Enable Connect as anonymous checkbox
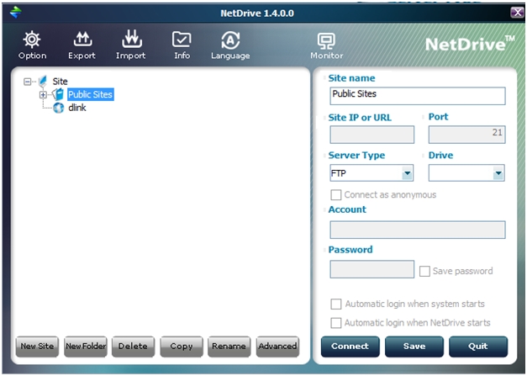The height and width of the screenshot is (376, 527). (336, 195)
